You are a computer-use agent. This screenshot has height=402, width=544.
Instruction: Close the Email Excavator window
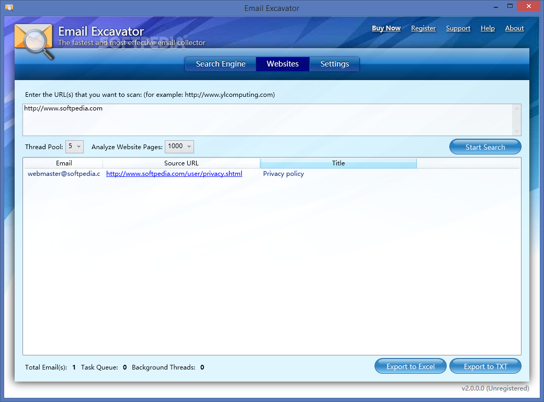click(x=529, y=6)
